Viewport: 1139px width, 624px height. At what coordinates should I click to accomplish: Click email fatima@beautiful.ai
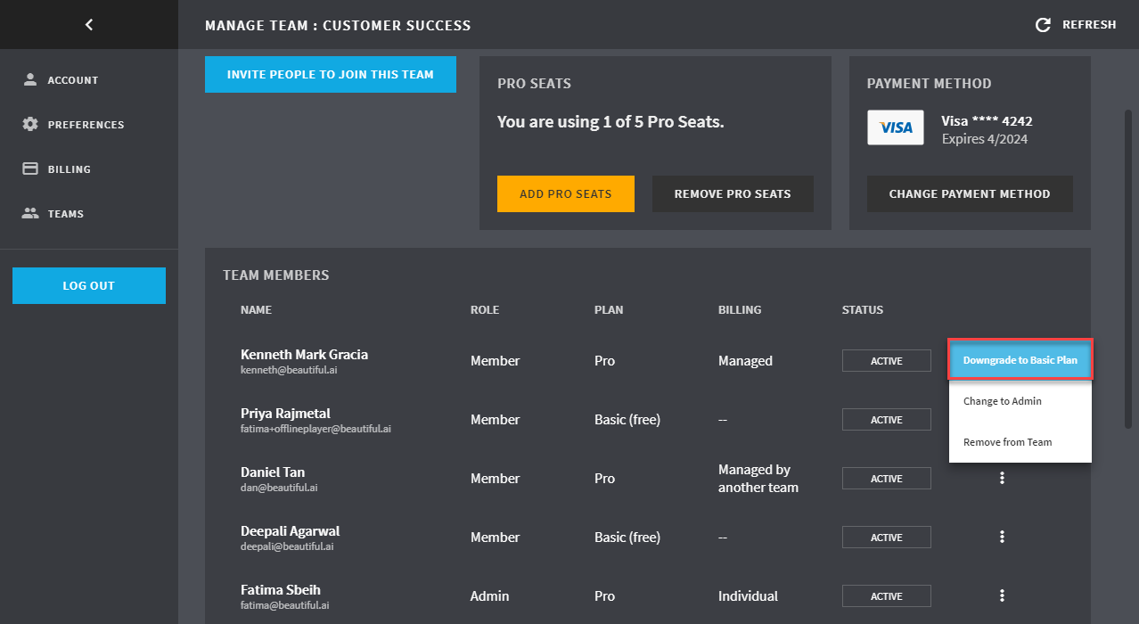(285, 605)
